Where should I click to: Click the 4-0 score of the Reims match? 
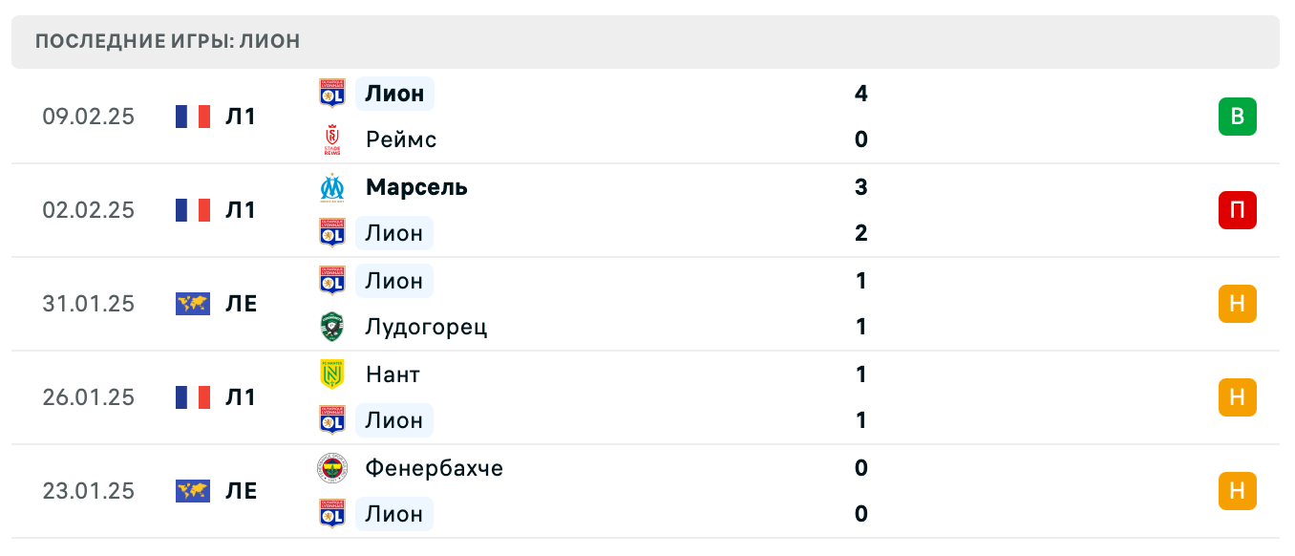(860, 117)
